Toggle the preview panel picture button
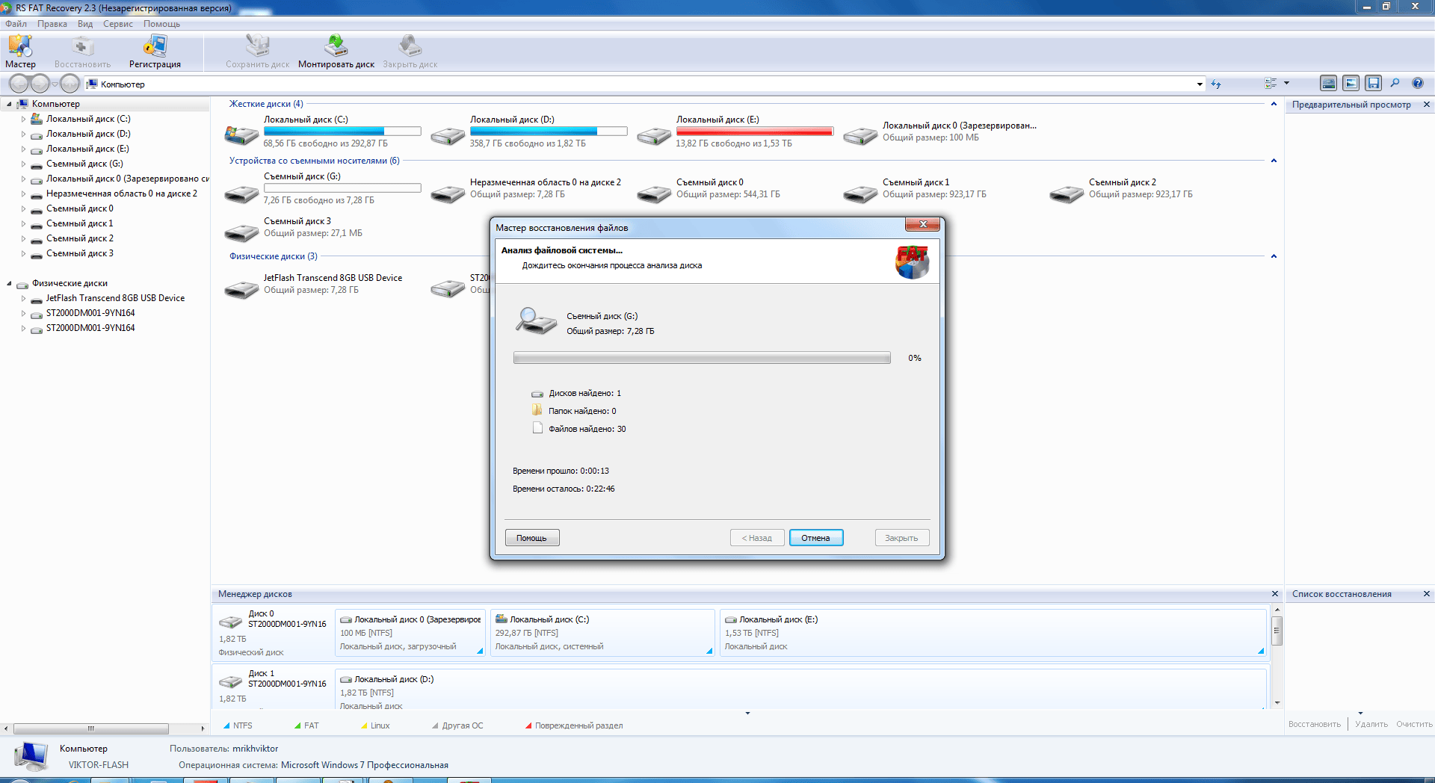The width and height of the screenshot is (1435, 783). point(1351,83)
